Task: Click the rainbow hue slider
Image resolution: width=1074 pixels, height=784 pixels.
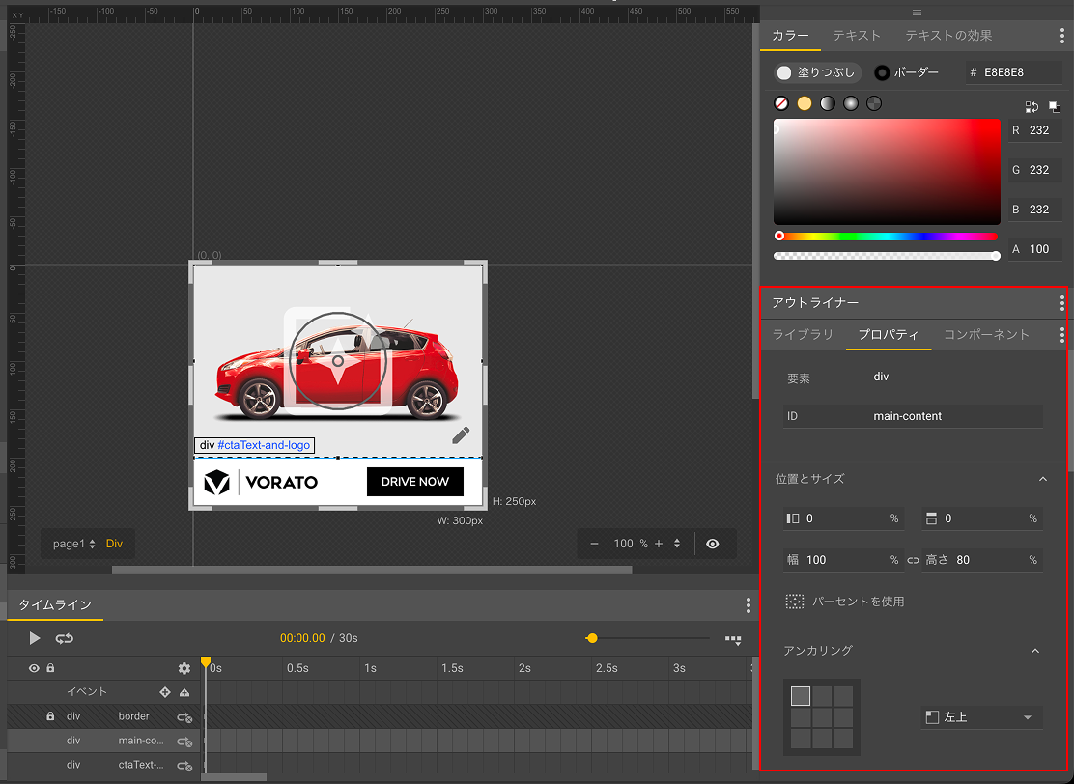Action: [887, 236]
